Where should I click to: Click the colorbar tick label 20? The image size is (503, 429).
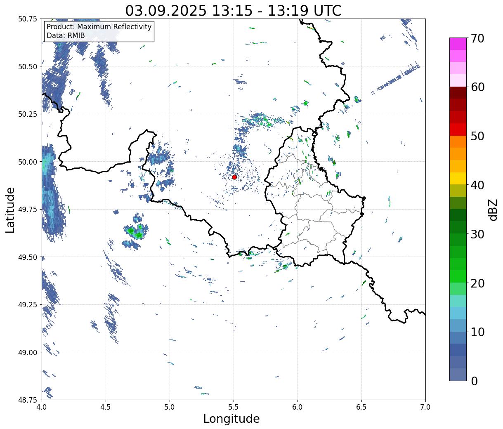click(477, 283)
